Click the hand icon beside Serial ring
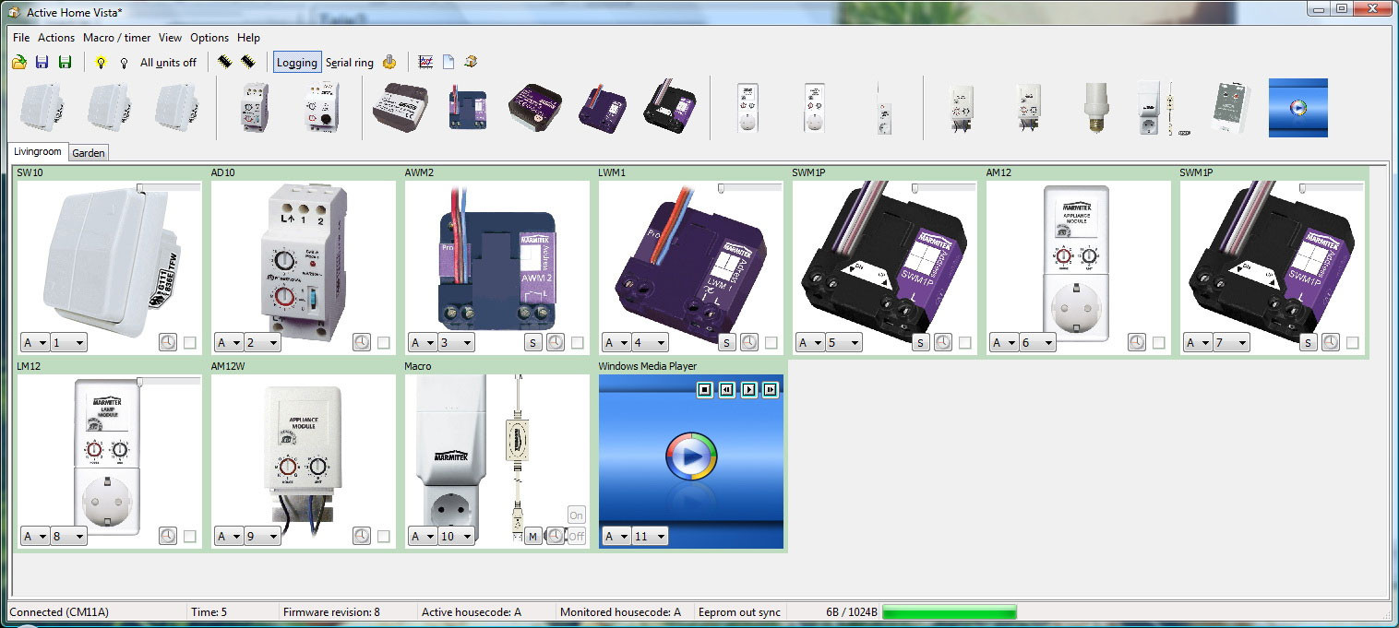 click(x=389, y=63)
